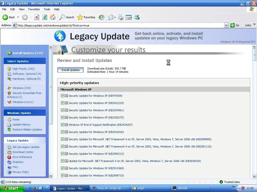Click the Restore Hidden Updates icon
Viewport: 257px width, 192px height.
pyautogui.click(x=9, y=130)
